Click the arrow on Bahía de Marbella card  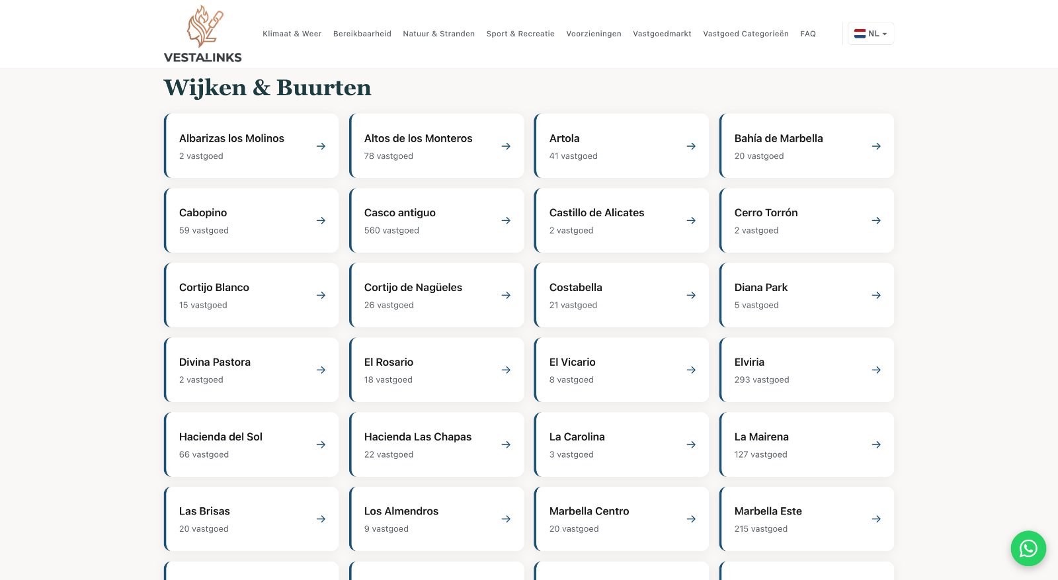click(876, 146)
